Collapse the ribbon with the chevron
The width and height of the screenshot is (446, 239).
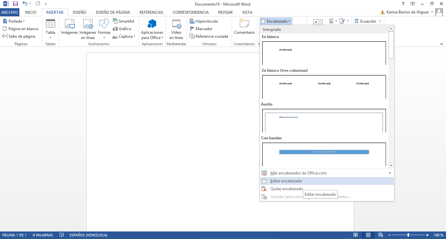[441, 44]
